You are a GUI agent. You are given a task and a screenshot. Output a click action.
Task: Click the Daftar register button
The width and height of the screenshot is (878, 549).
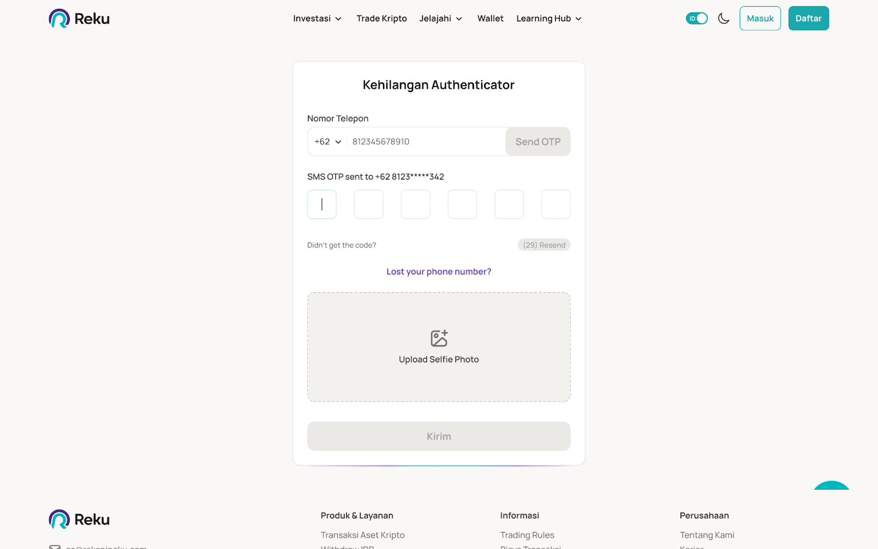pyautogui.click(x=808, y=19)
